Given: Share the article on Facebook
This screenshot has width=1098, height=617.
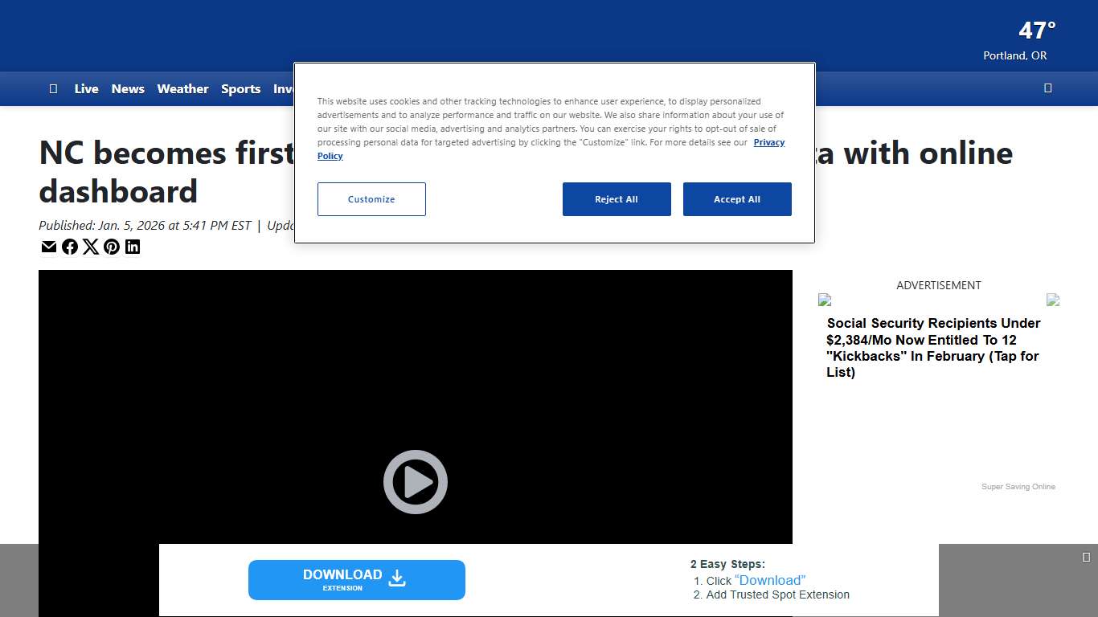Looking at the screenshot, I should [70, 247].
